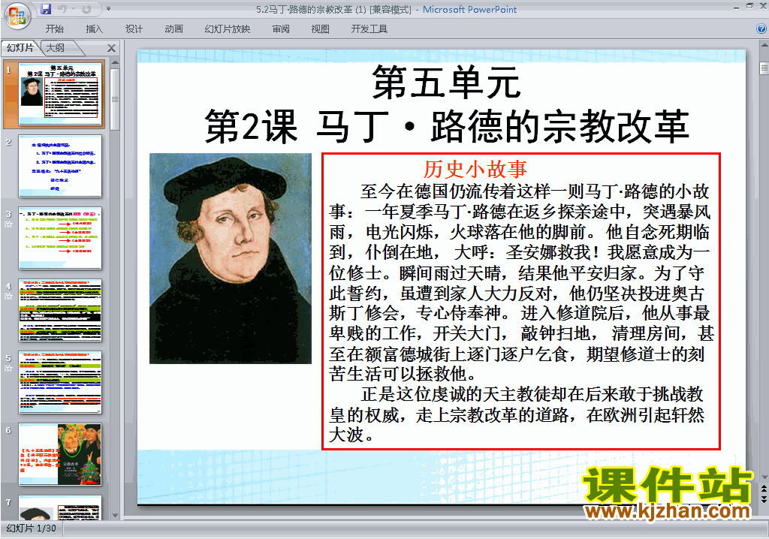Expand the Customize Quick Access Toolbar arrow

(x=108, y=9)
